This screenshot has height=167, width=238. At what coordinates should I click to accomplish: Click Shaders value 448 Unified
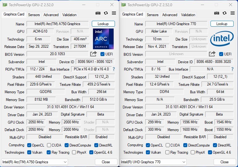point(44,77)
